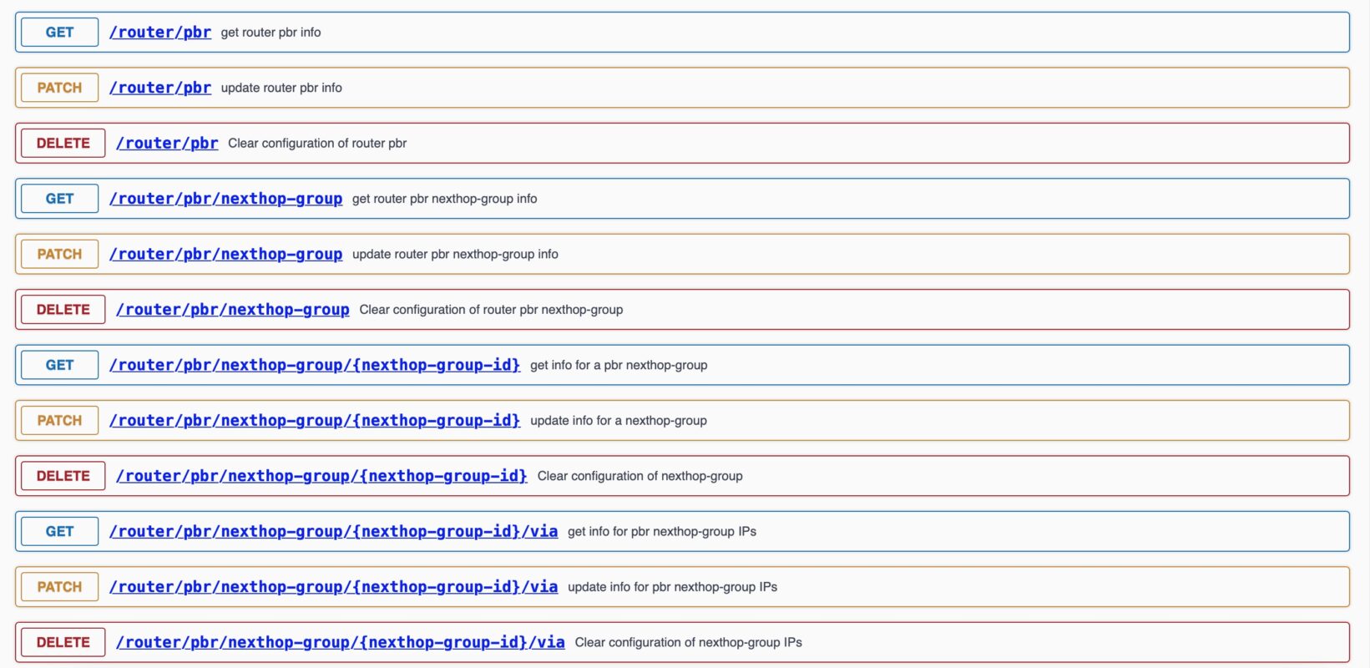The image size is (1370, 668).
Task: Open the PATCH /router/pbr/nexthop-group path link
Action: 225,254
